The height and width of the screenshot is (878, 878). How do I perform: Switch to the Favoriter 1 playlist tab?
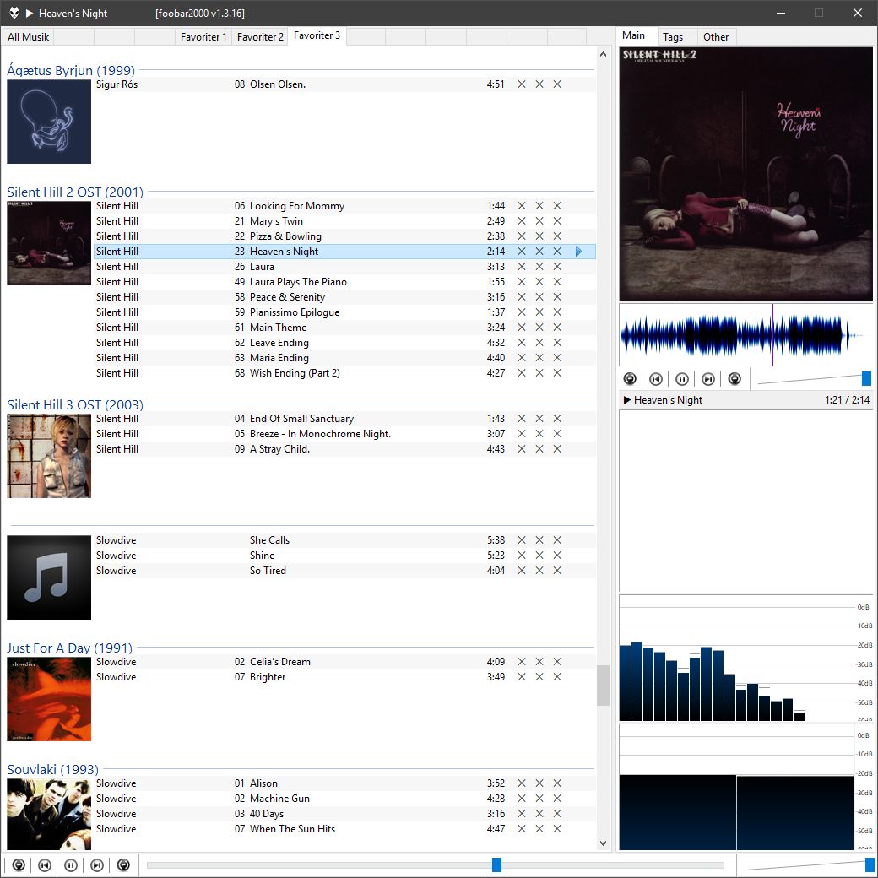tap(203, 37)
